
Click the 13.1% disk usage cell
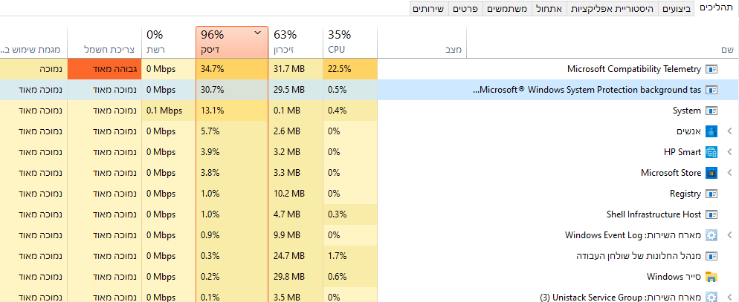(x=232, y=111)
